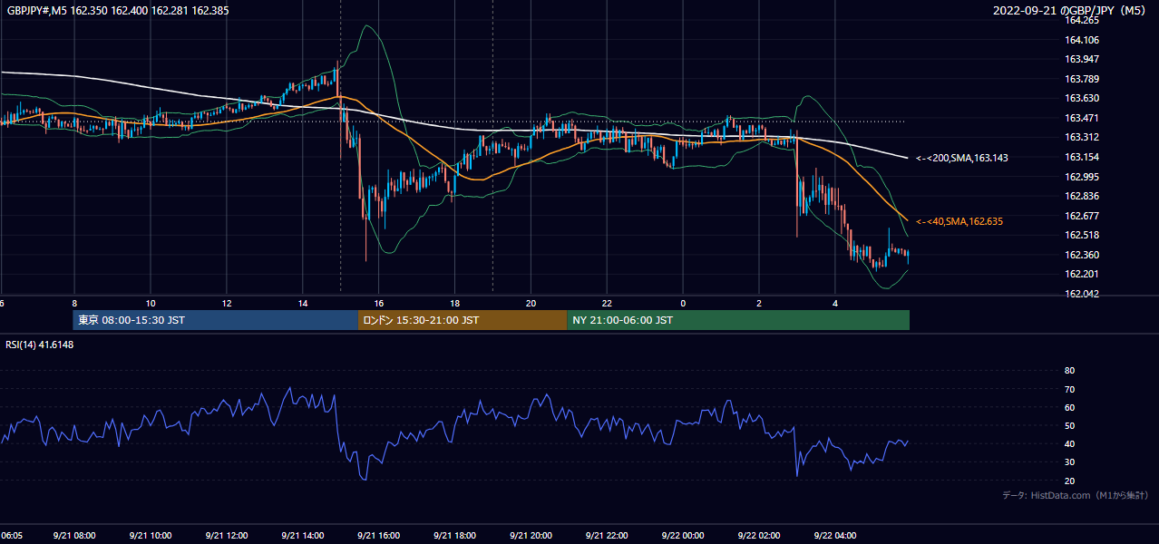The width and height of the screenshot is (1159, 544).
Task: Click RSI scale value 50
Action: coord(1069,425)
